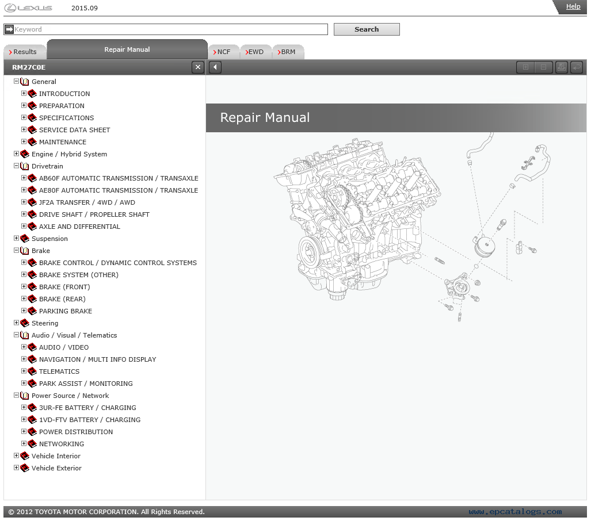This screenshot has height=521, width=591.
Task: Open AE80F AUTOMATIC TRANSMISSION / TRANSAXLE
Action: pos(119,190)
